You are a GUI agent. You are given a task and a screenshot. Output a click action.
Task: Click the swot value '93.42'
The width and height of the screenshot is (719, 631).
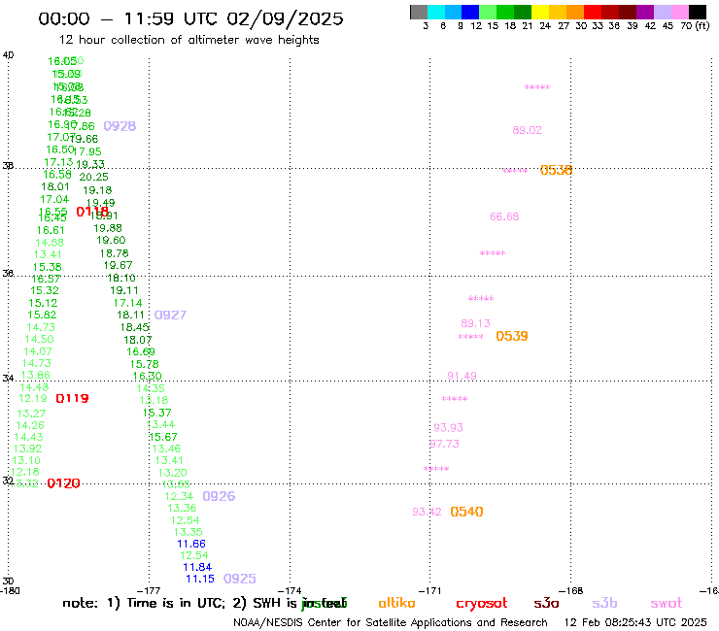point(427,512)
